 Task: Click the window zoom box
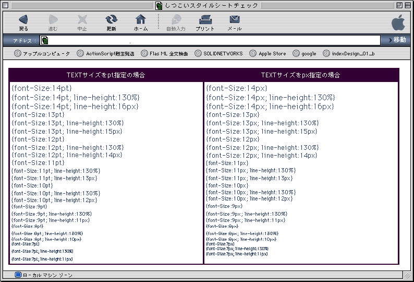point(399,5)
